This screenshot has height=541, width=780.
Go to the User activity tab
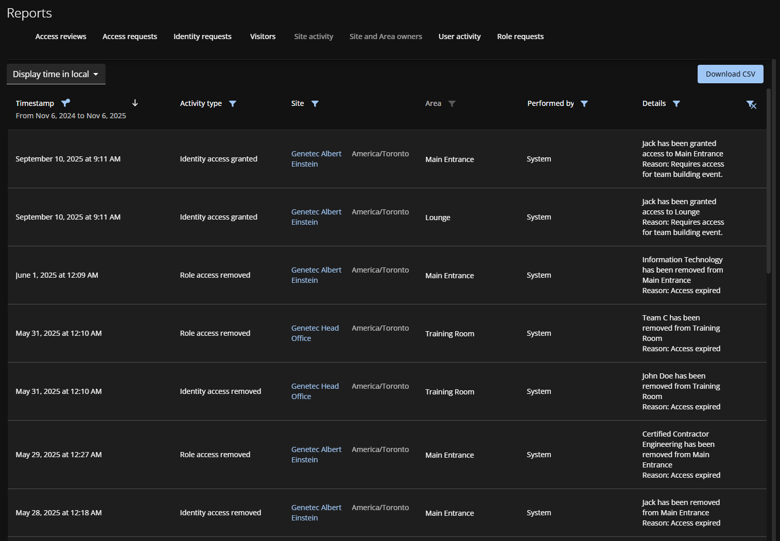pyautogui.click(x=459, y=37)
